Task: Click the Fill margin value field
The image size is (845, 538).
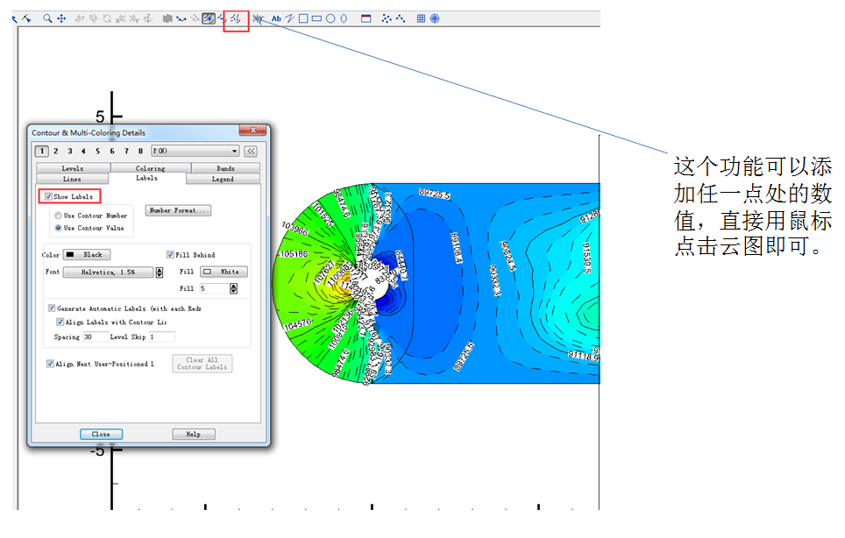Action: pos(214,288)
